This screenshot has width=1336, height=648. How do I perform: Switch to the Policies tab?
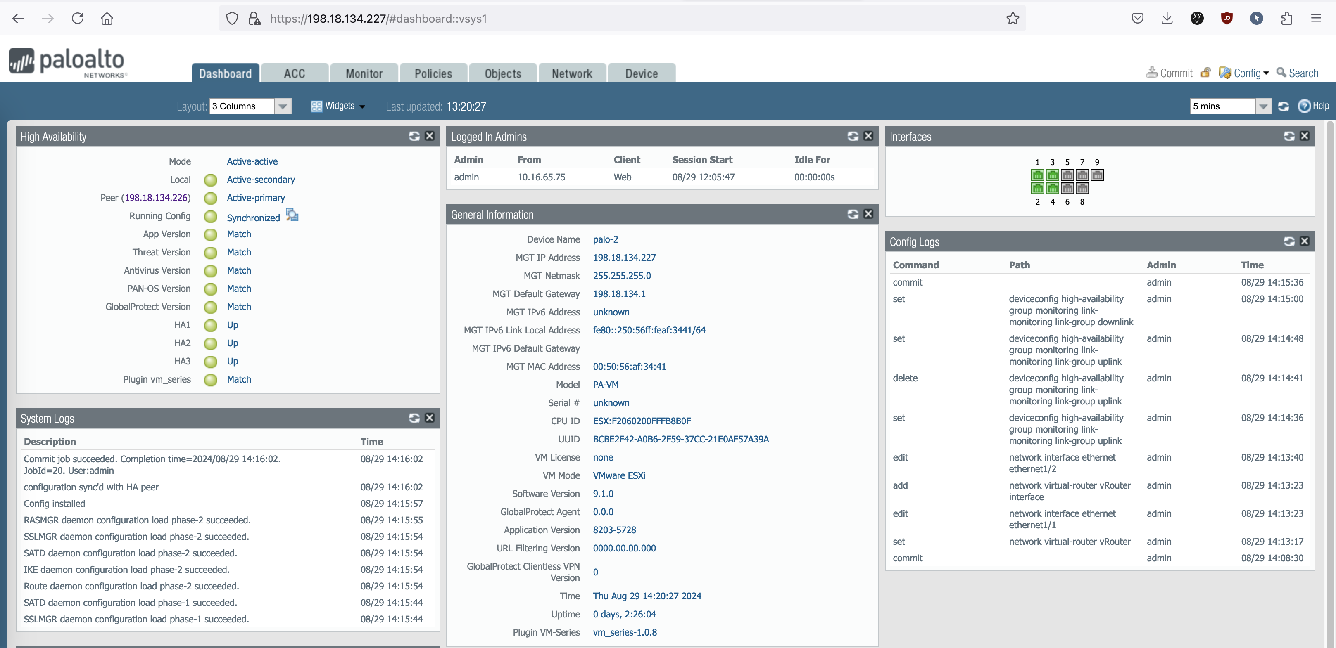point(433,73)
